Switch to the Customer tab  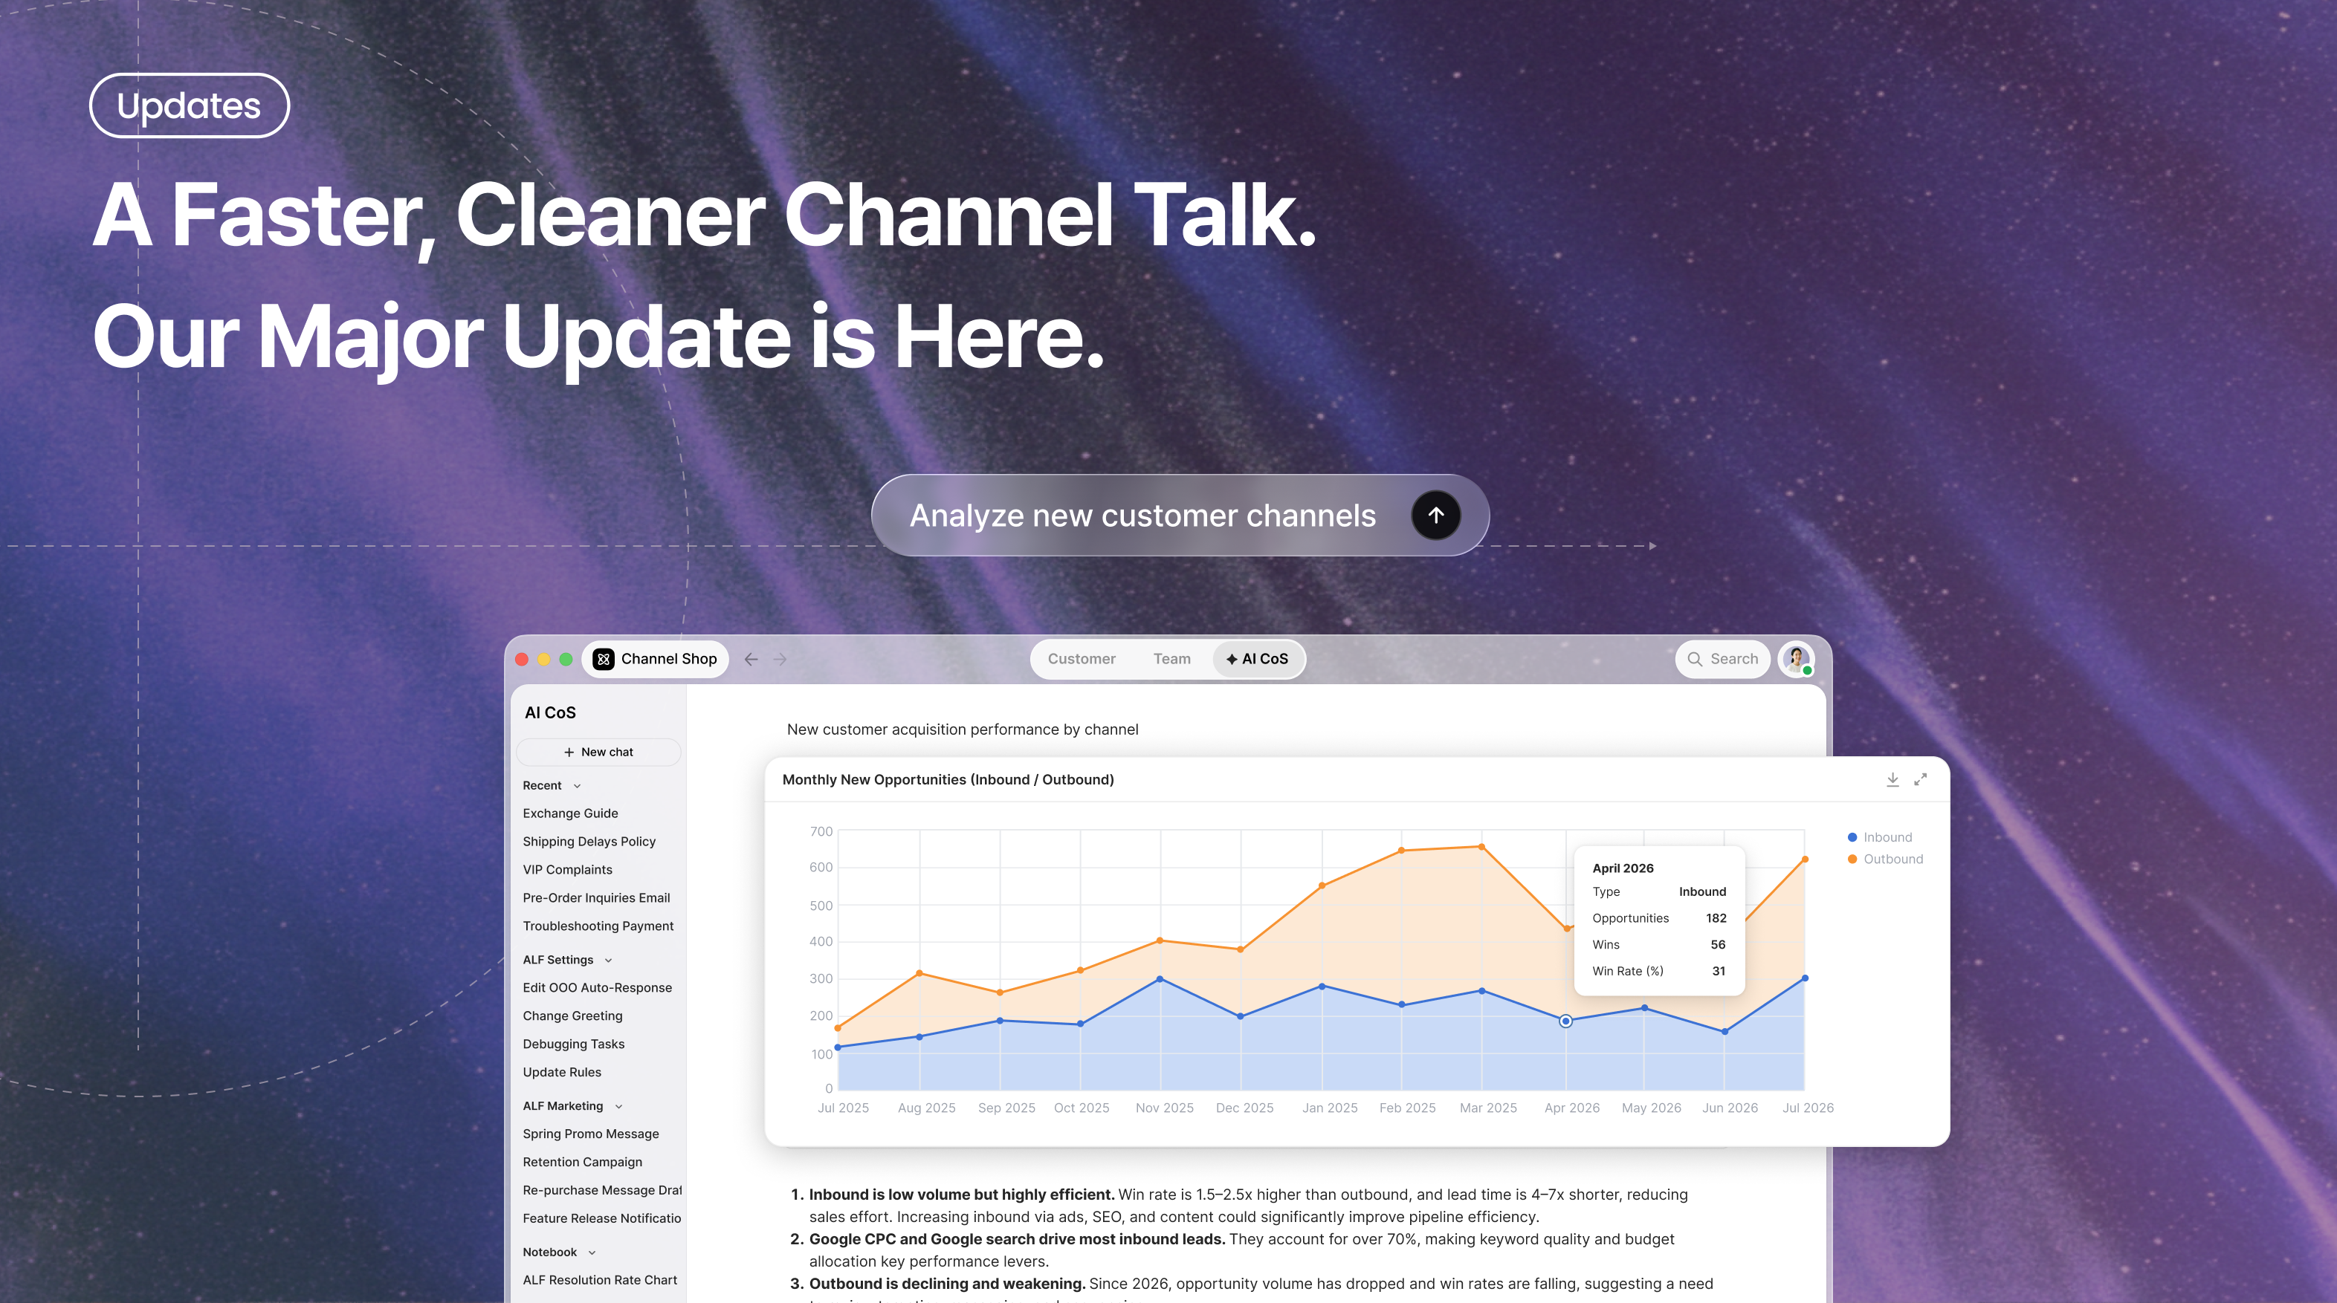coord(1082,659)
